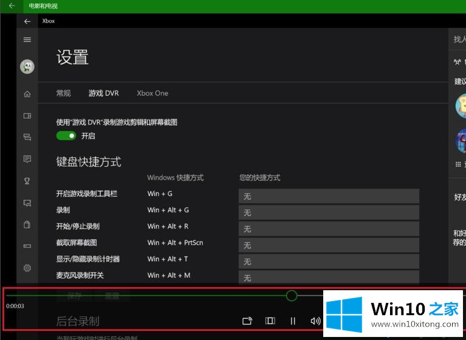Click the 键盘快捷方式 heading

pos(89,162)
